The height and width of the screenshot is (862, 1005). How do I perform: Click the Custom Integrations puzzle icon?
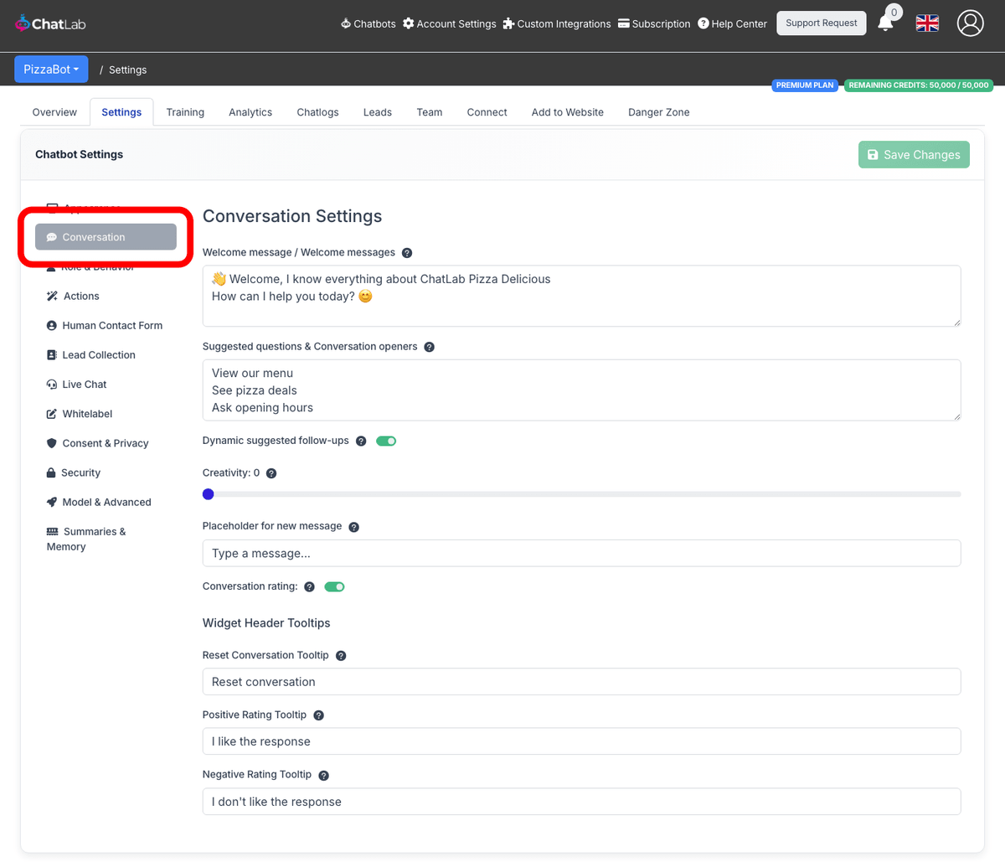tap(508, 23)
